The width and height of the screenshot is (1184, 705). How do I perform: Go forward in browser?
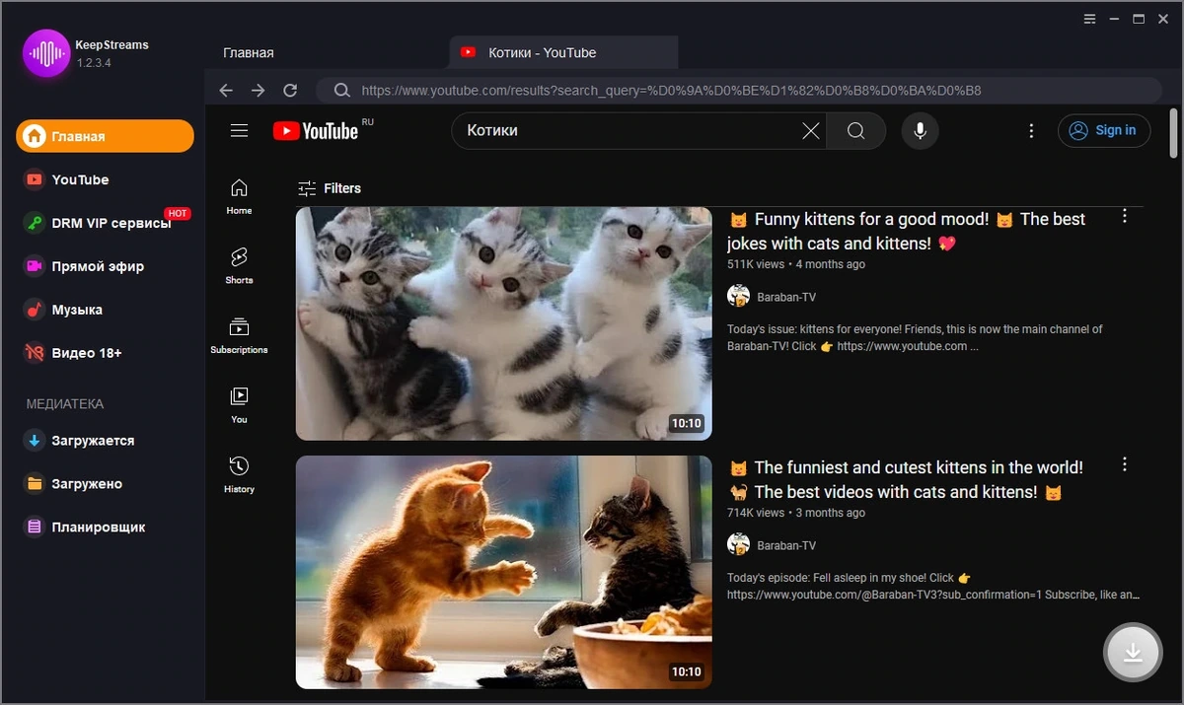[258, 90]
